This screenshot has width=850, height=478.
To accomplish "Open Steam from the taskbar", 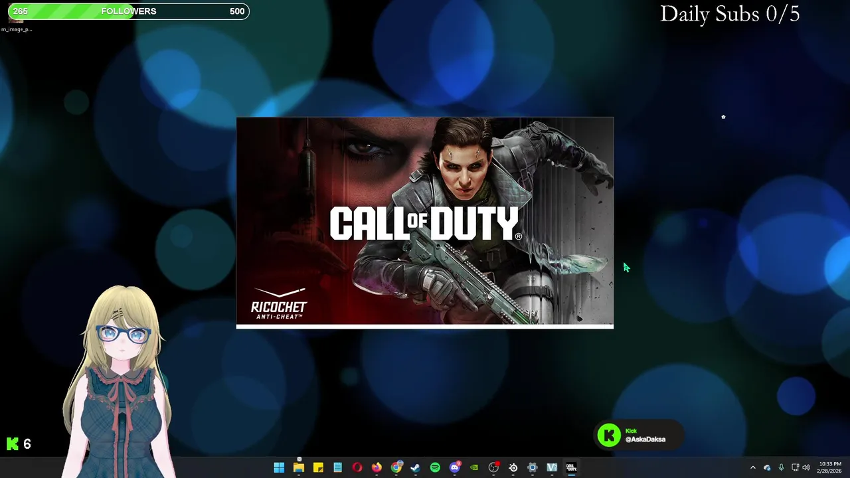I will pyautogui.click(x=416, y=467).
